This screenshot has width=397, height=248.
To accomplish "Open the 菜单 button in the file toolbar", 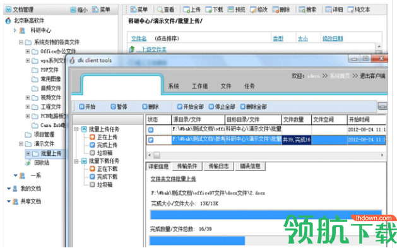I will [139, 9].
